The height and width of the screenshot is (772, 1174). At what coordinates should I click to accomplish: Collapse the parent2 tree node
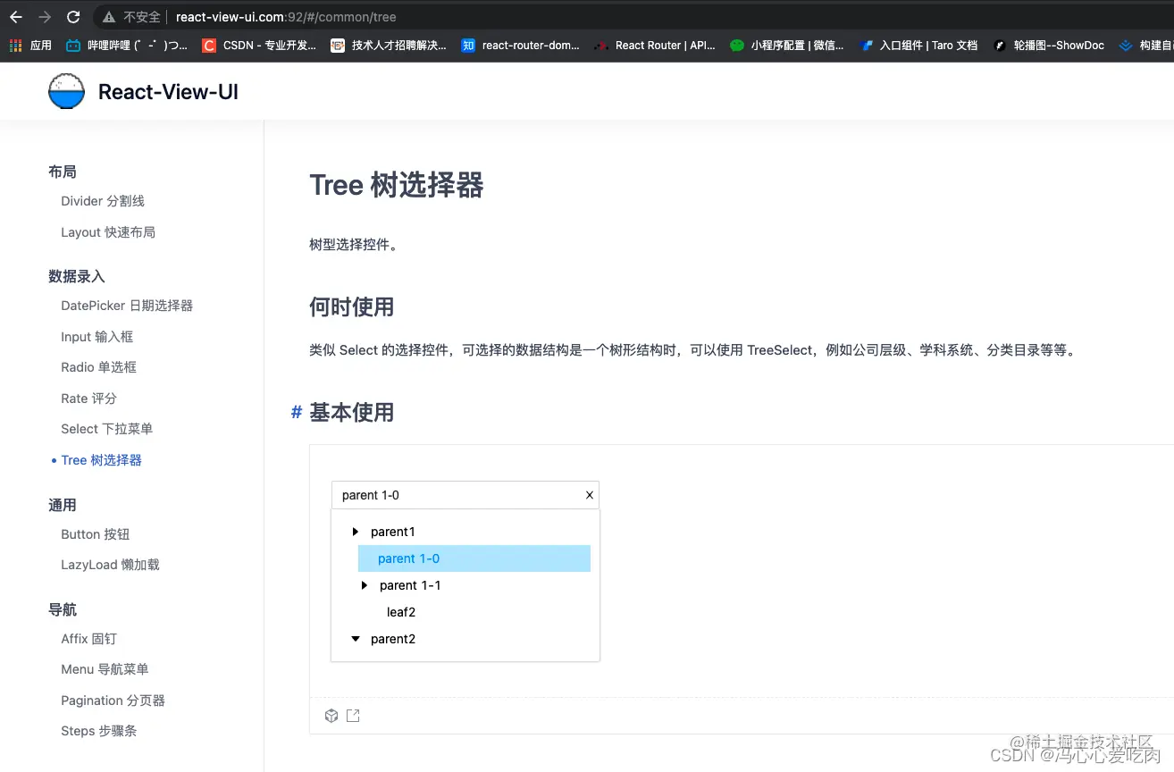pos(355,638)
